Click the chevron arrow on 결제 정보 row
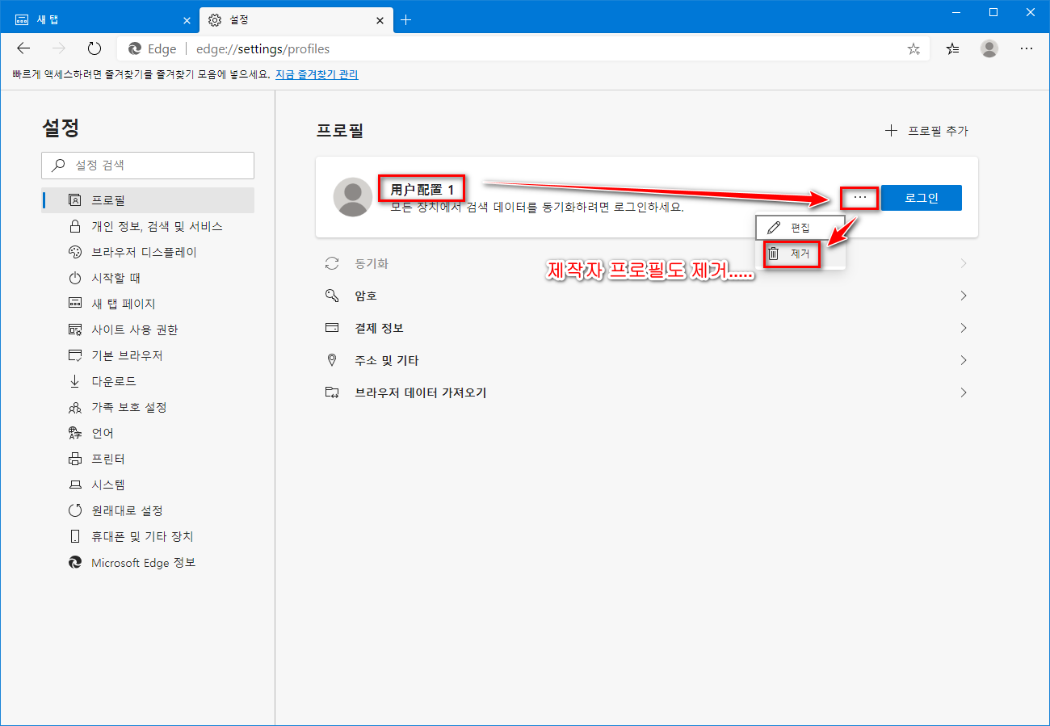The width and height of the screenshot is (1050, 726). 964,328
